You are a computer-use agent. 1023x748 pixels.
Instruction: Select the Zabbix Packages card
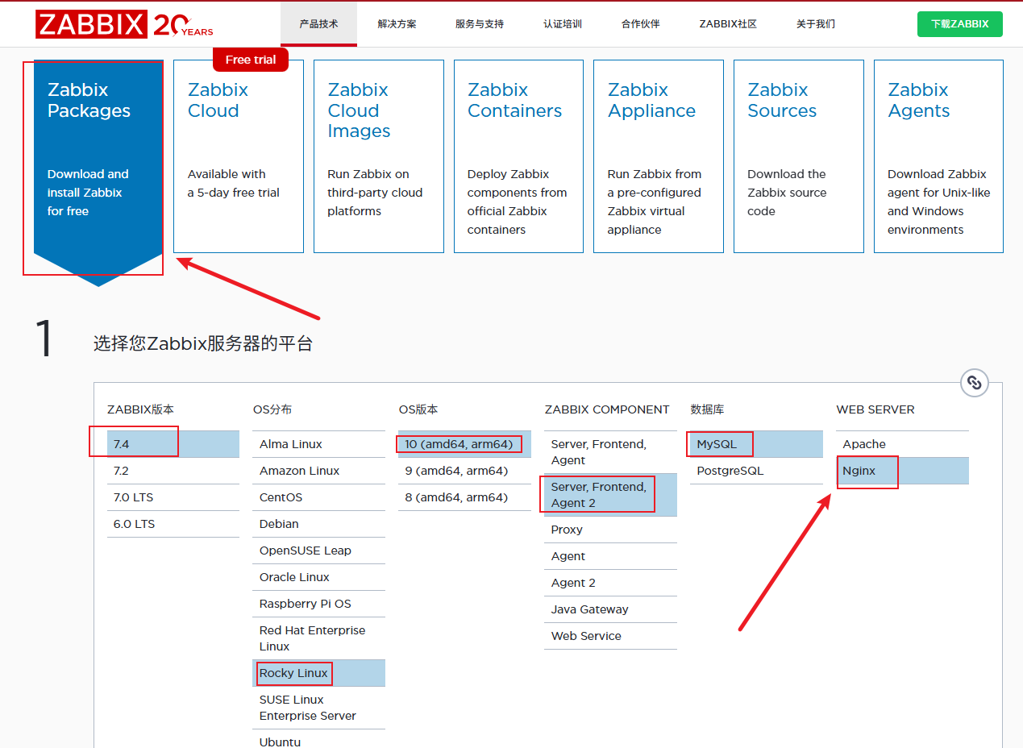point(98,172)
